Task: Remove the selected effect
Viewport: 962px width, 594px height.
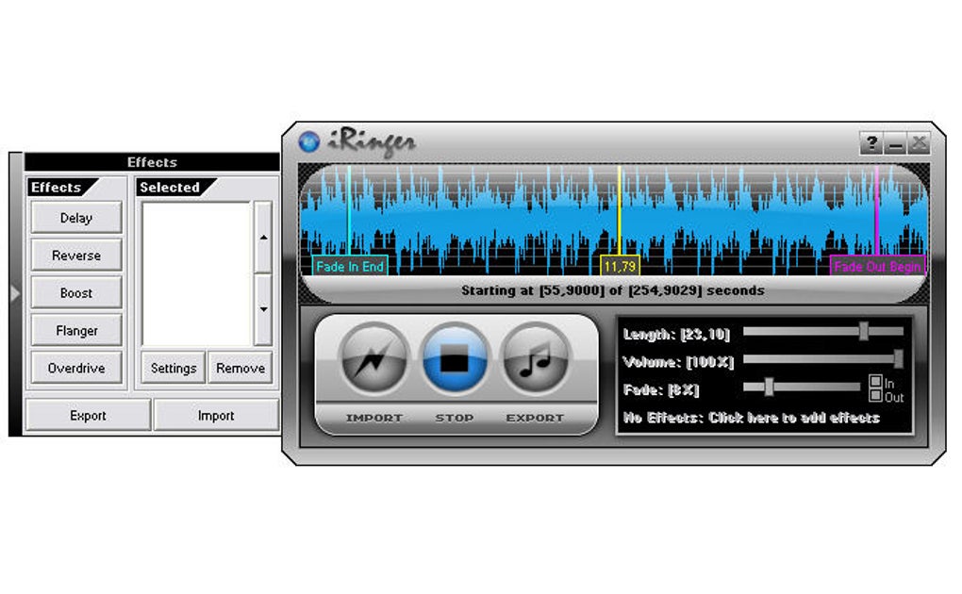Action: 240,368
